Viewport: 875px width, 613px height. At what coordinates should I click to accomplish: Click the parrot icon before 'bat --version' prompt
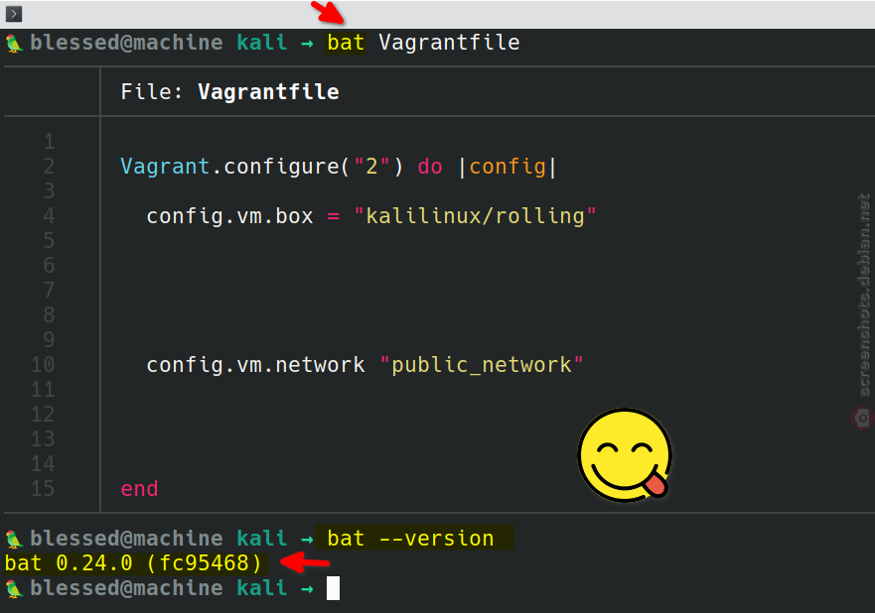click(x=14, y=539)
